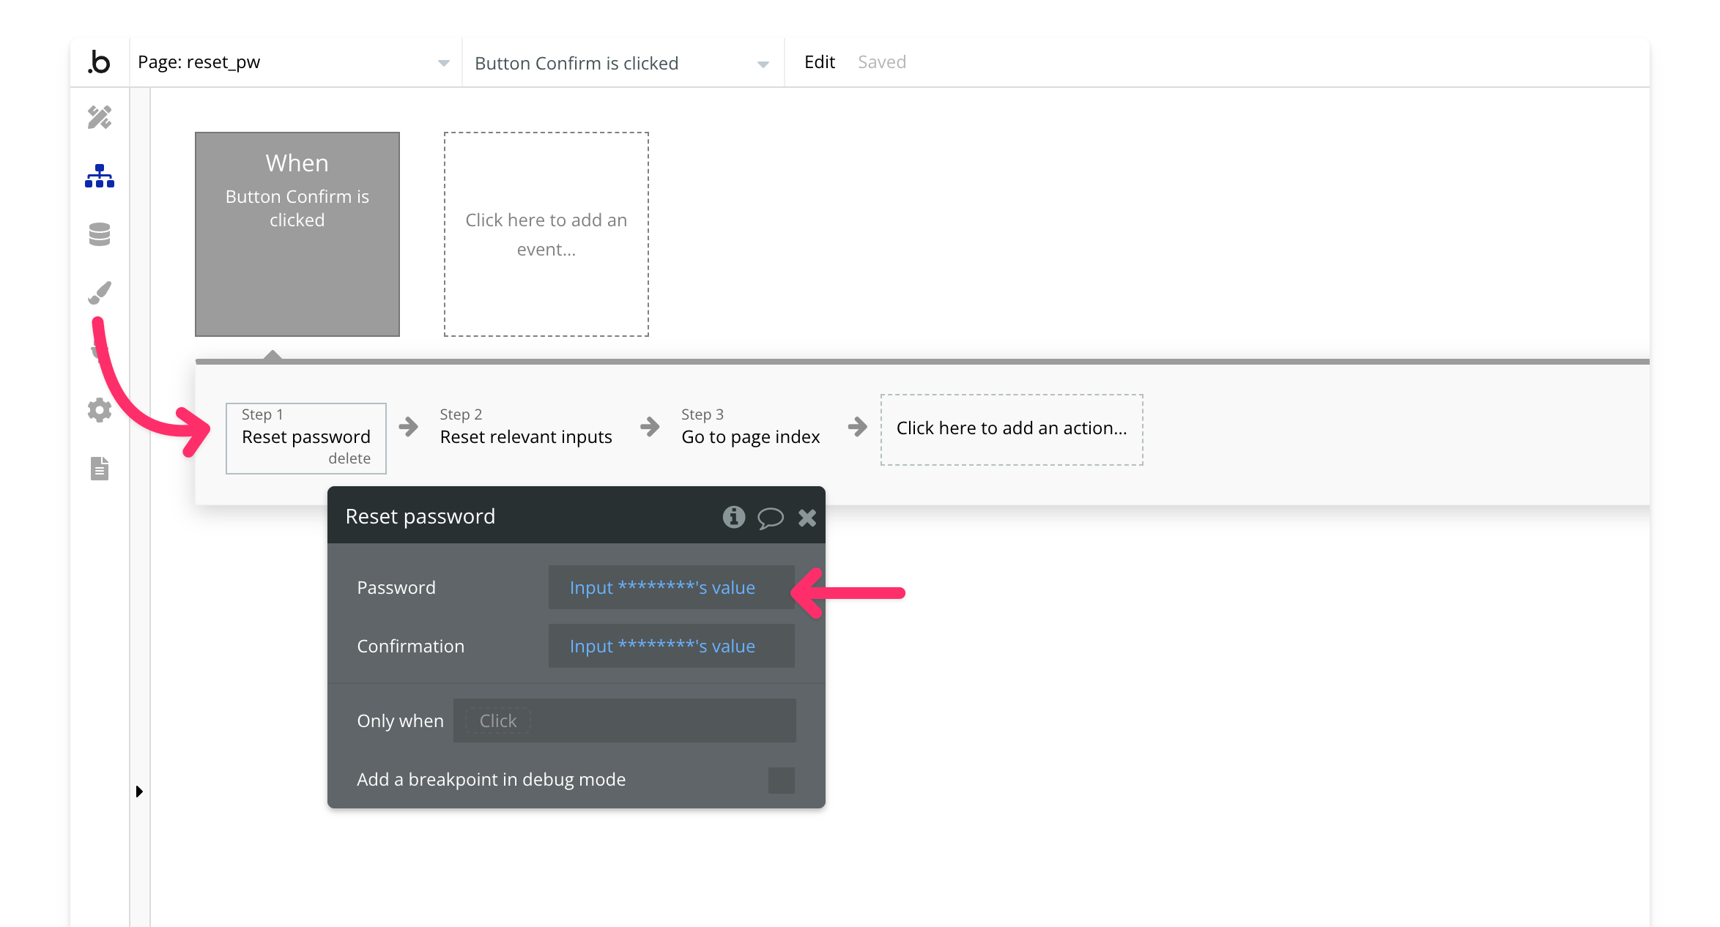Image resolution: width=1720 pixels, height=927 pixels.
Task: Click delete on Step 1
Action: (x=349, y=458)
